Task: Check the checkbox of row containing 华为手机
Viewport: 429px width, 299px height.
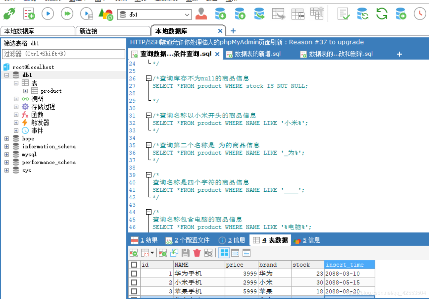Action: pyautogui.click(x=134, y=273)
